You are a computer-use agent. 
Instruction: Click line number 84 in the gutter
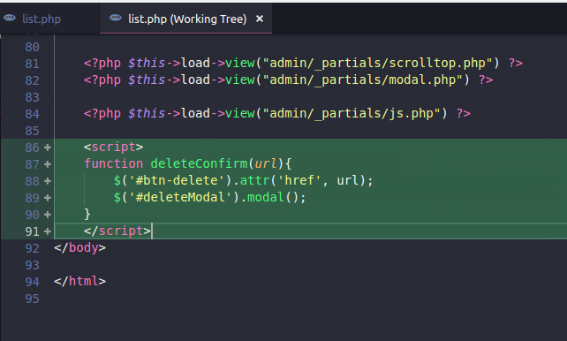(x=32, y=114)
